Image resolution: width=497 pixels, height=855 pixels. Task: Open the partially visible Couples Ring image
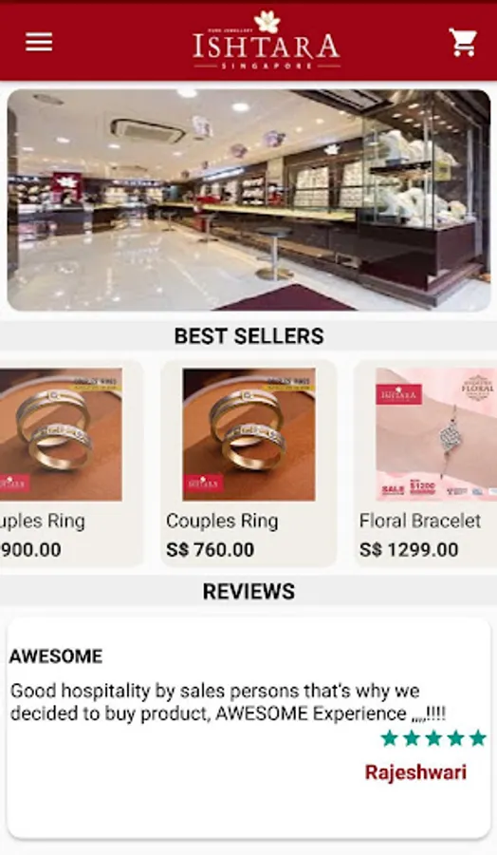(x=61, y=434)
